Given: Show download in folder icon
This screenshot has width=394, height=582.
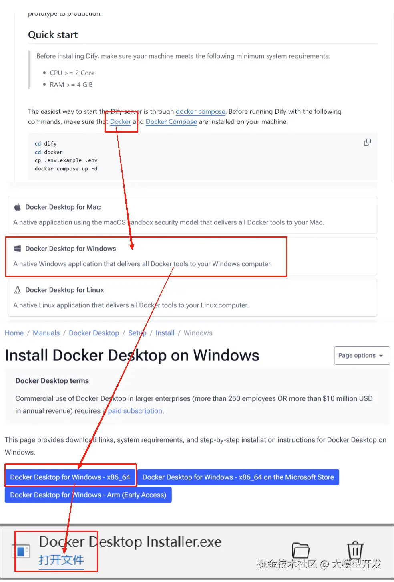Looking at the screenshot, I should 301,550.
